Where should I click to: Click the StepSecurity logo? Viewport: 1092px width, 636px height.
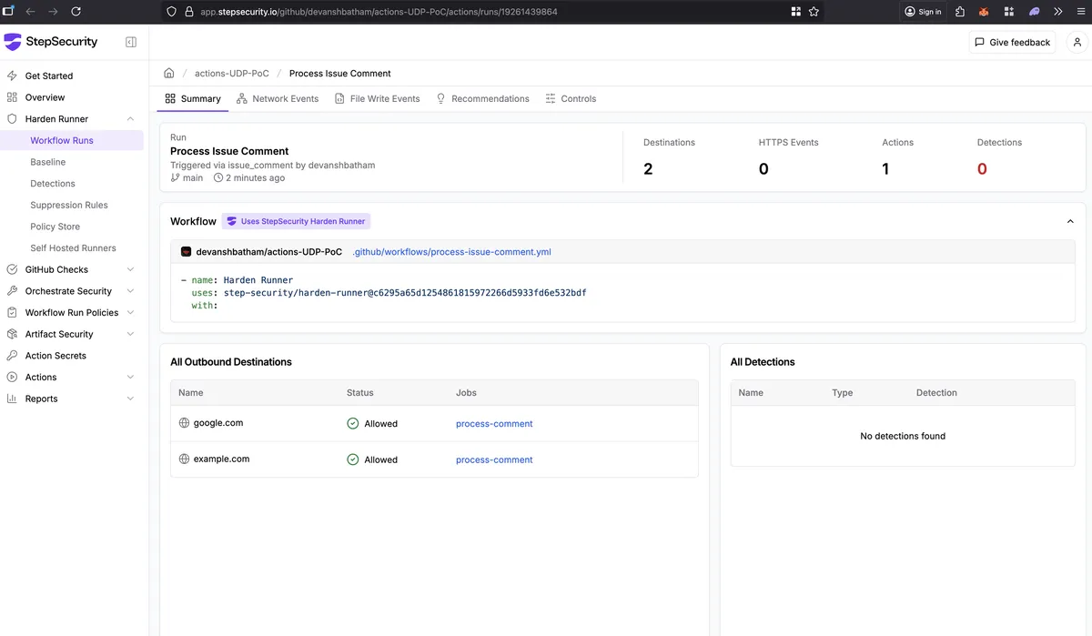[x=51, y=42]
